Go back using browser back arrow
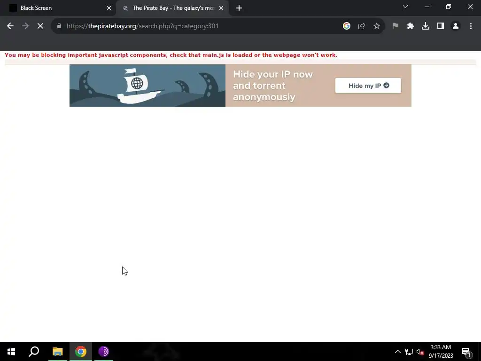The image size is (481, 361). coord(10,26)
